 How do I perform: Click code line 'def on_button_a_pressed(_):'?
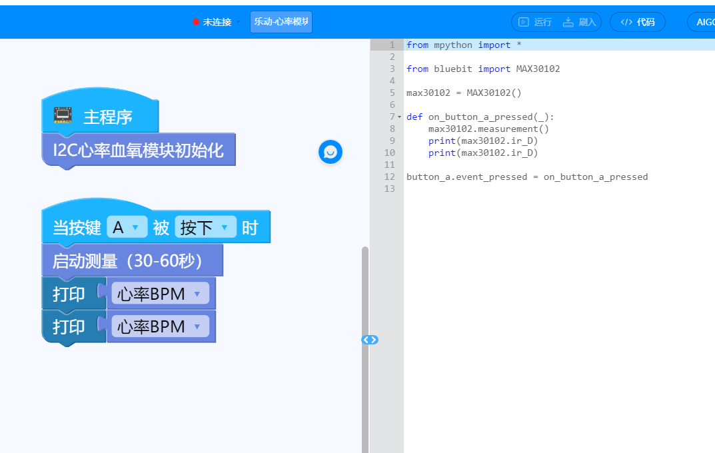click(x=480, y=117)
